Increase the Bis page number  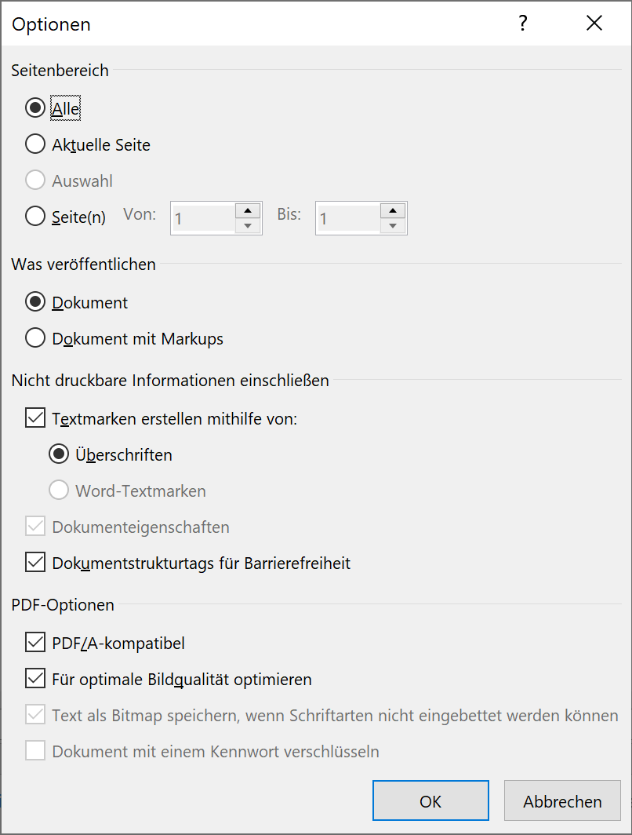click(393, 210)
